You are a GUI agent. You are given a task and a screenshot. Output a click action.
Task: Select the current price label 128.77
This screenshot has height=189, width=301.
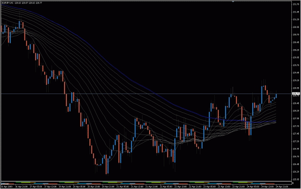(296, 94)
